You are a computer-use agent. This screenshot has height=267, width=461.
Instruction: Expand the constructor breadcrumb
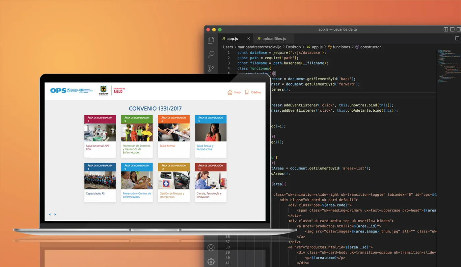[x=368, y=47]
